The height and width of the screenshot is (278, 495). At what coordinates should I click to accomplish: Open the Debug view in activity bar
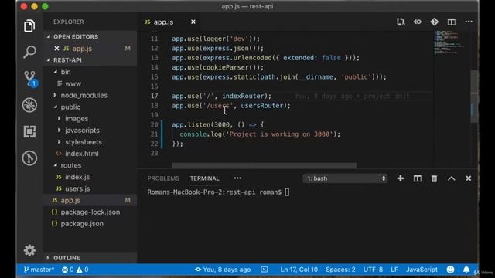(29, 105)
